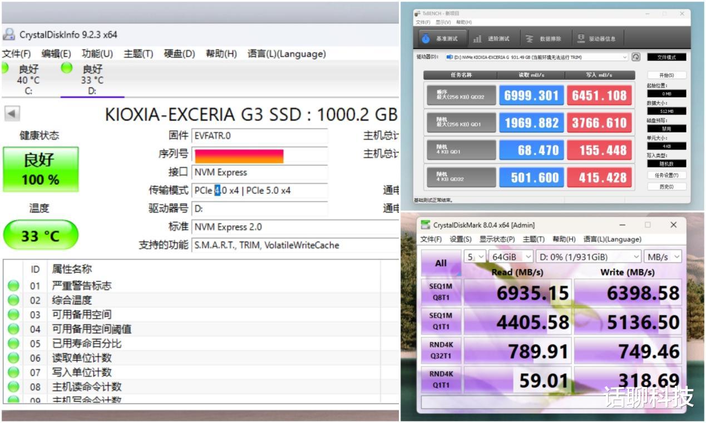This screenshot has width=706, height=423.
Task: Open the 单元大小 4 KB selector in TxBENCH
Action: (x=666, y=146)
